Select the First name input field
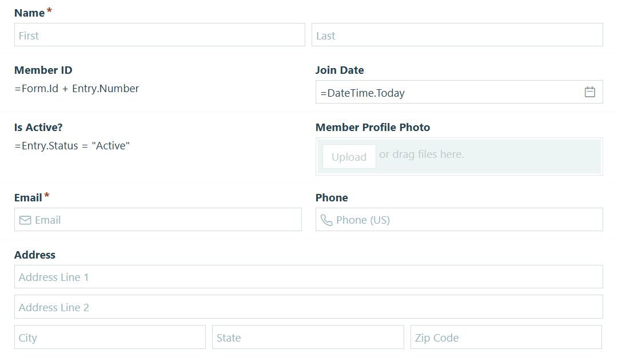This screenshot has width=618, height=361. (159, 34)
